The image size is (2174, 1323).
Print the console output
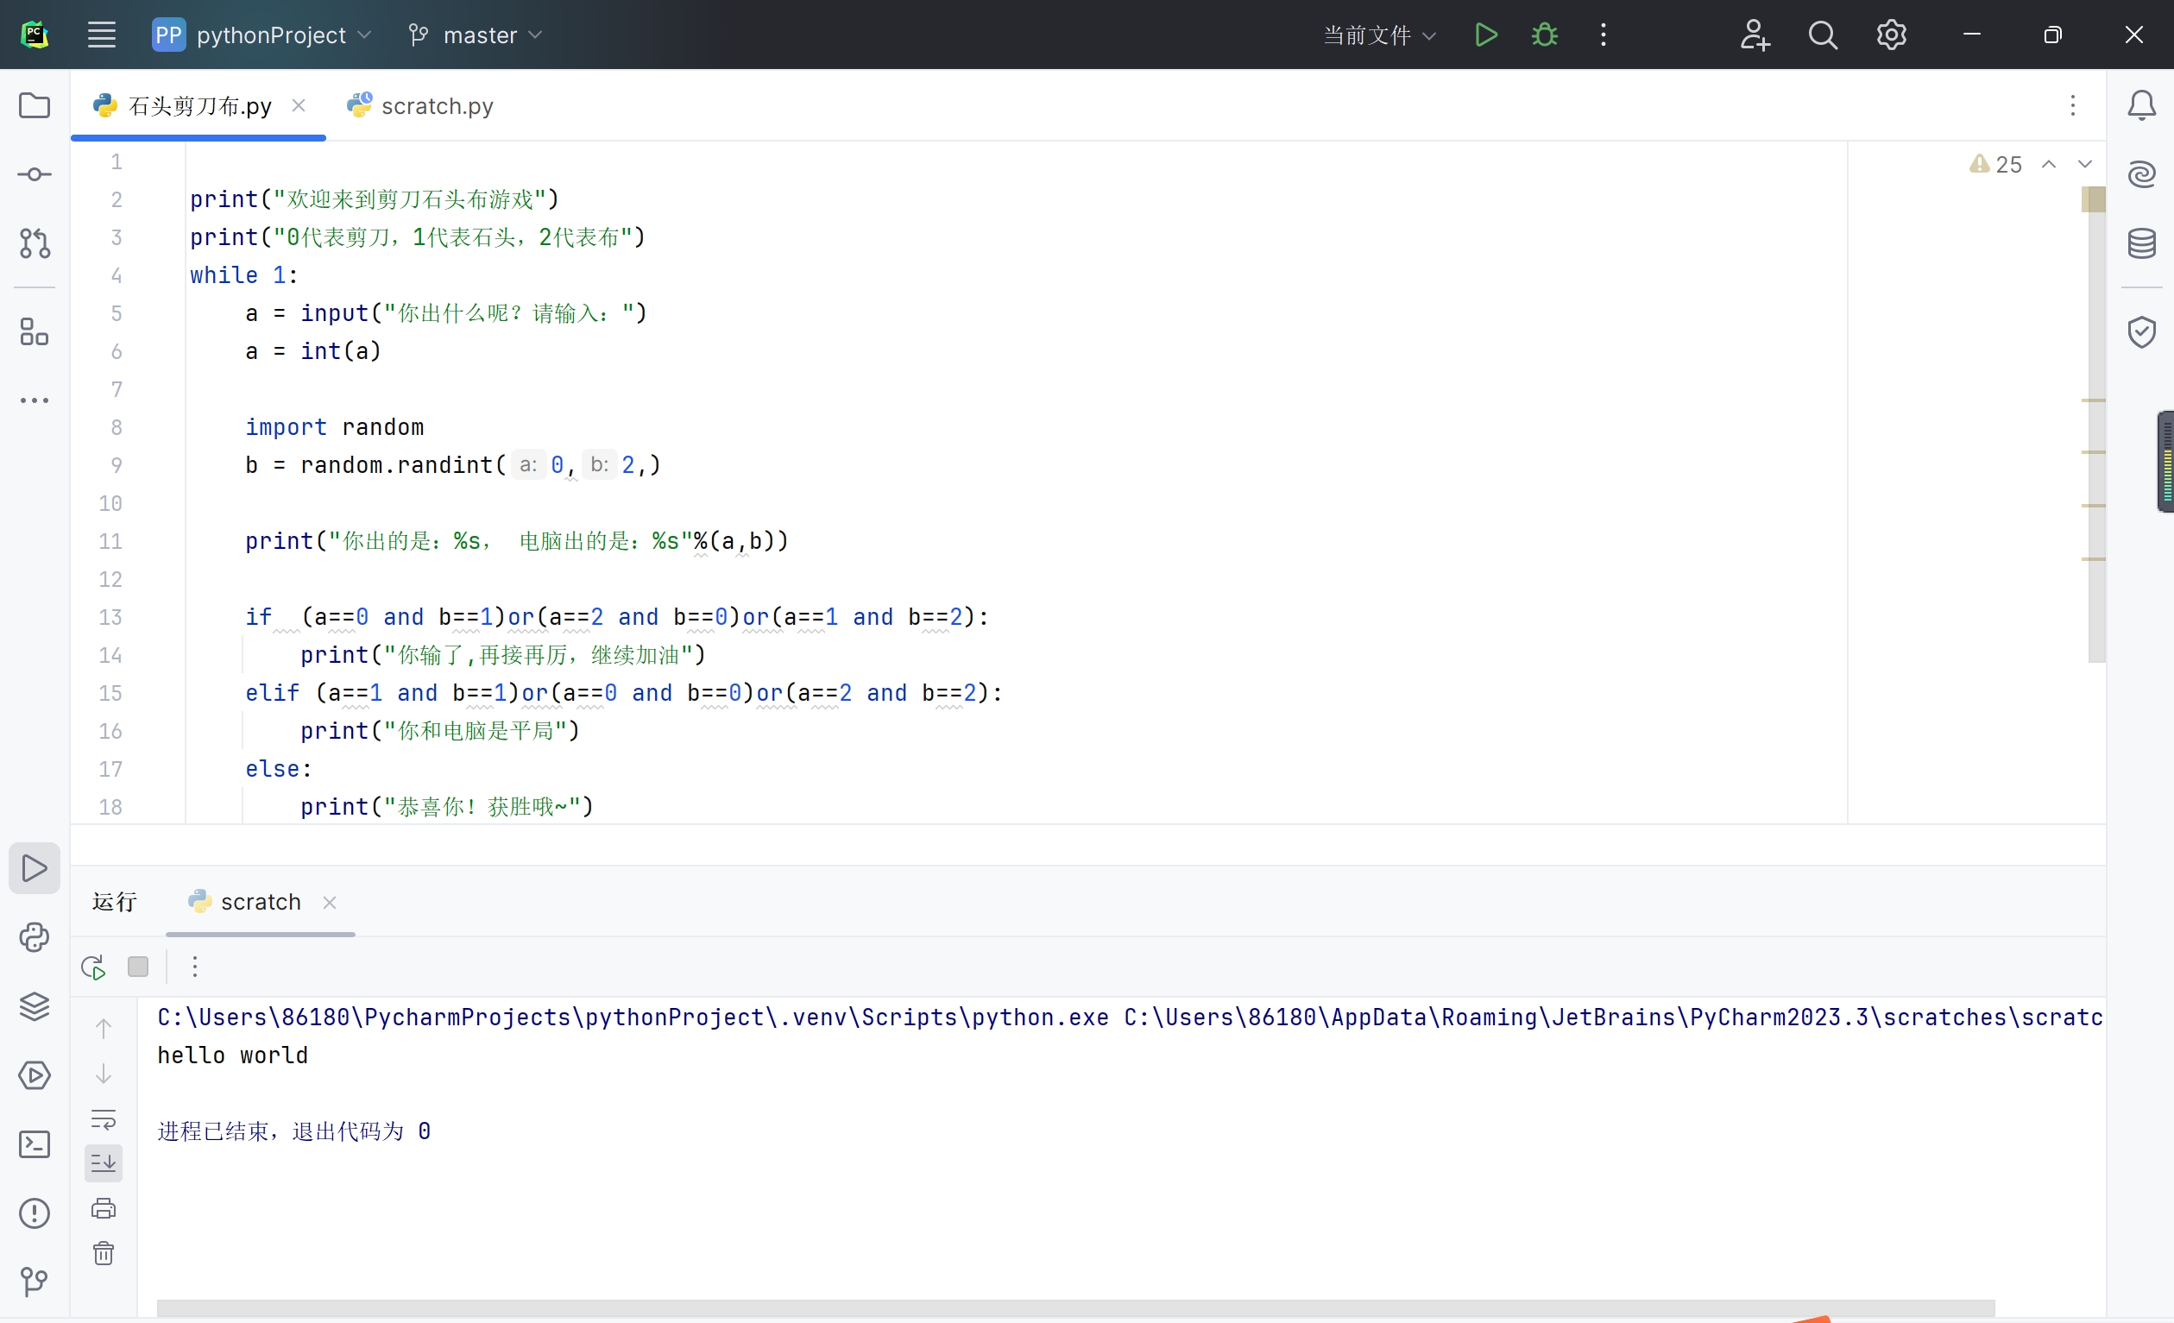[x=104, y=1208]
